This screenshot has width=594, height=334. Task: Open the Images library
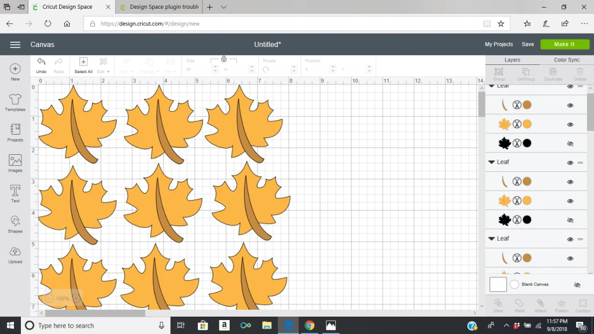15,162
